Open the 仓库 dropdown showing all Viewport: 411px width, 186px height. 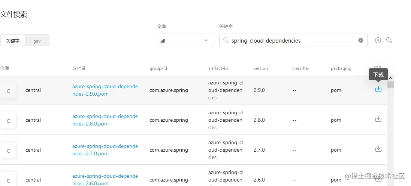pyautogui.click(x=185, y=40)
